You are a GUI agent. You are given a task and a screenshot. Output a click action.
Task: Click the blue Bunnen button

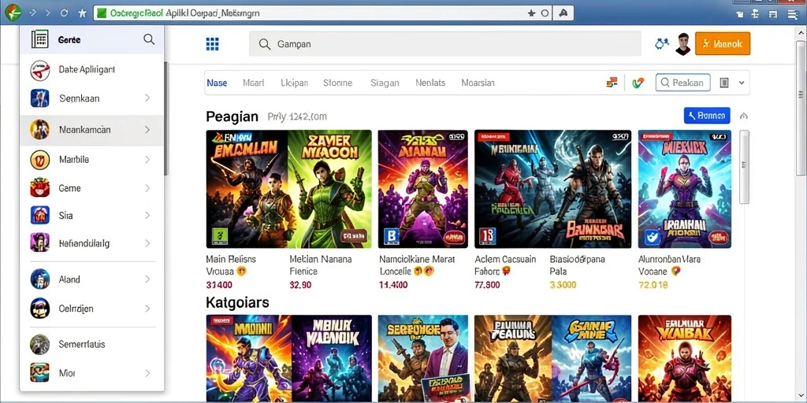[x=707, y=116]
